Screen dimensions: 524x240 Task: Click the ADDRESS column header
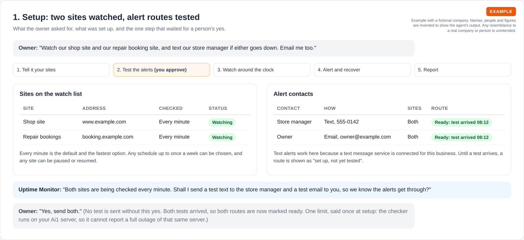[94, 109]
